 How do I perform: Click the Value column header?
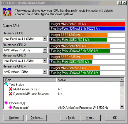[88, 80]
